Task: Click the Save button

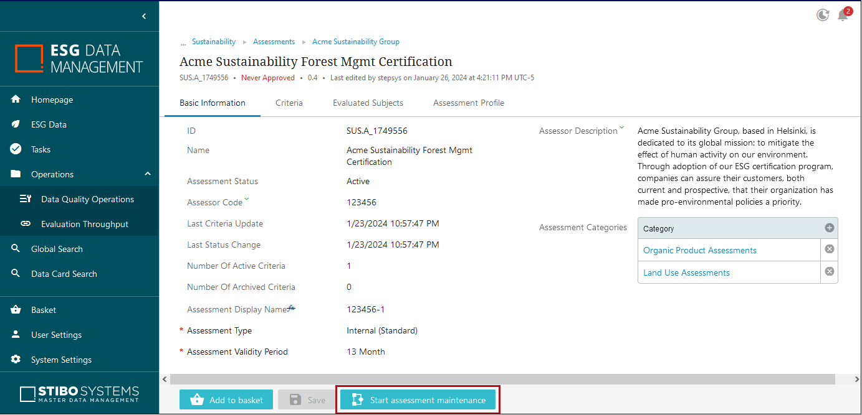Action: (307, 400)
